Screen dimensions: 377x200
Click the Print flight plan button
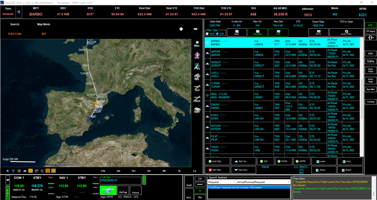[318, 32]
